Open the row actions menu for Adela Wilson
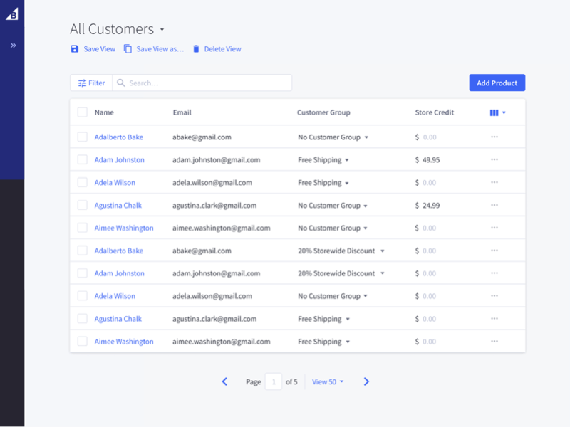The height and width of the screenshot is (427, 570). click(x=494, y=182)
